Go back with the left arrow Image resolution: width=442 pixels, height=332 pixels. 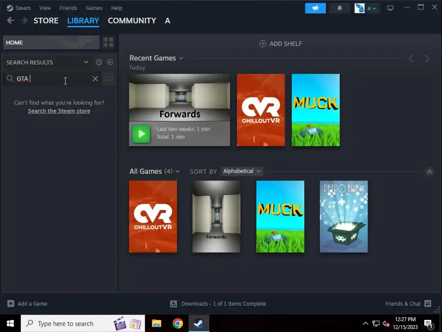click(10, 20)
